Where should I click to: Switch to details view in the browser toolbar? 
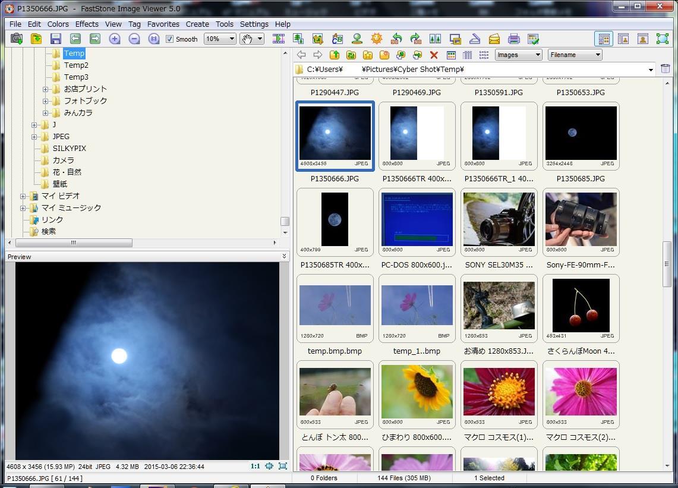tap(468, 55)
